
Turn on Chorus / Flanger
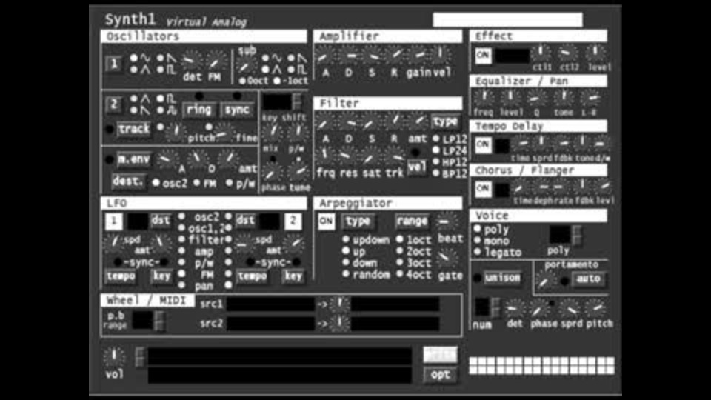484,189
